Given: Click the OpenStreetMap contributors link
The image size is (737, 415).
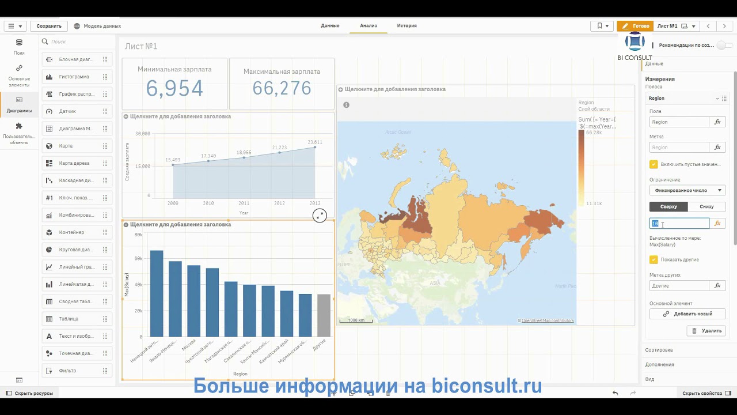Looking at the screenshot, I should coord(548,320).
